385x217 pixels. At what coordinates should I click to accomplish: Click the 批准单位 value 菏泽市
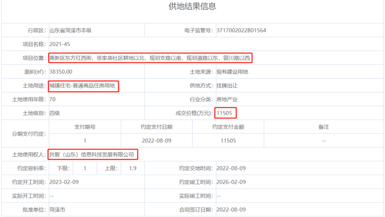(57, 210)
